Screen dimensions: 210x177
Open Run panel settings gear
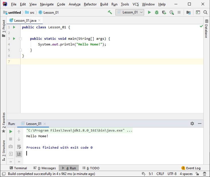192,124
